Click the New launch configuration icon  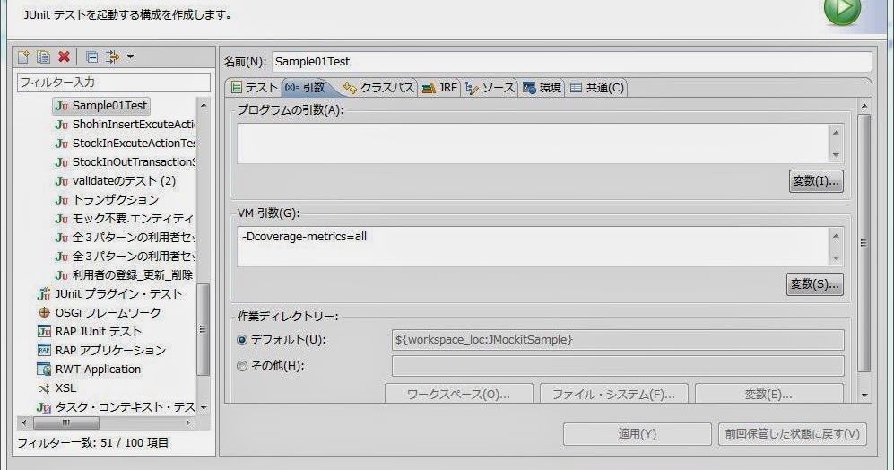point(23,57)
